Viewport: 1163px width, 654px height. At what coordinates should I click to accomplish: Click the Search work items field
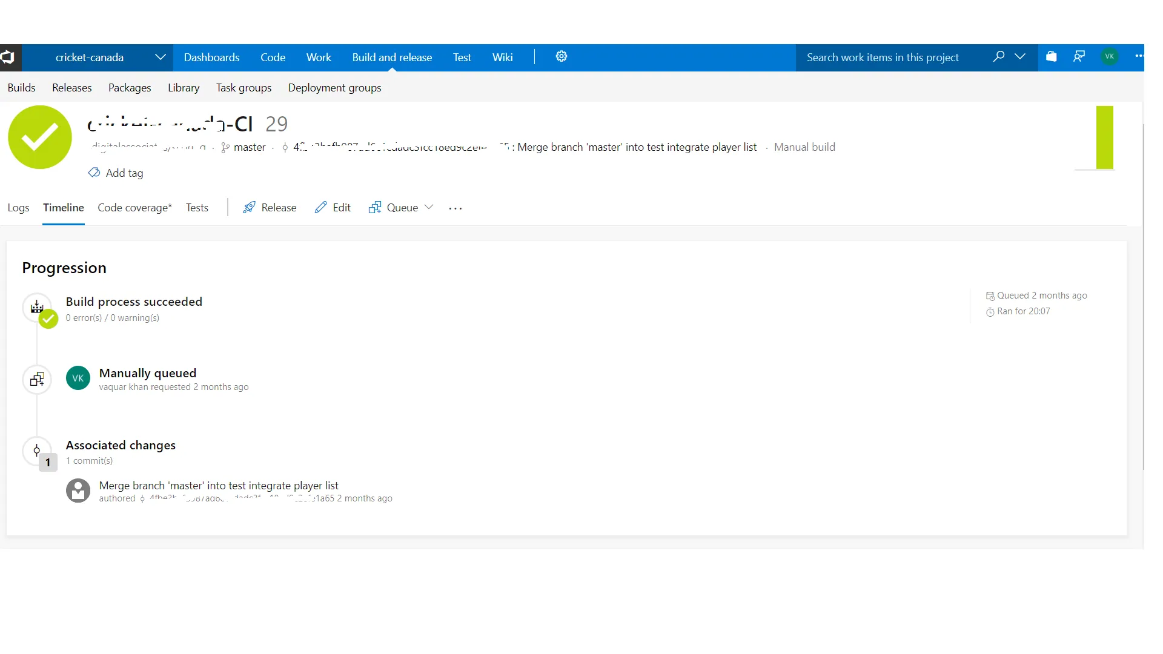coord(883,58)
